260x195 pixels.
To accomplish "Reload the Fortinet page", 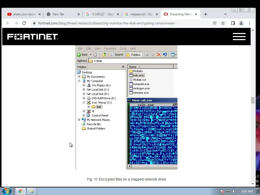I will tap(24, 23).
